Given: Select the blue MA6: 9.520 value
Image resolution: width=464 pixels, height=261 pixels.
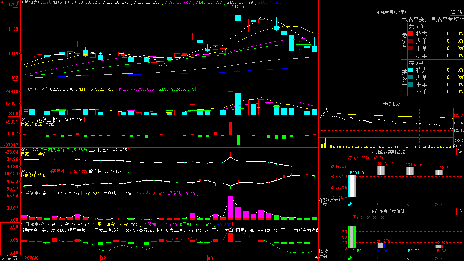Looking at the screenshot, I should pos(271,2).
